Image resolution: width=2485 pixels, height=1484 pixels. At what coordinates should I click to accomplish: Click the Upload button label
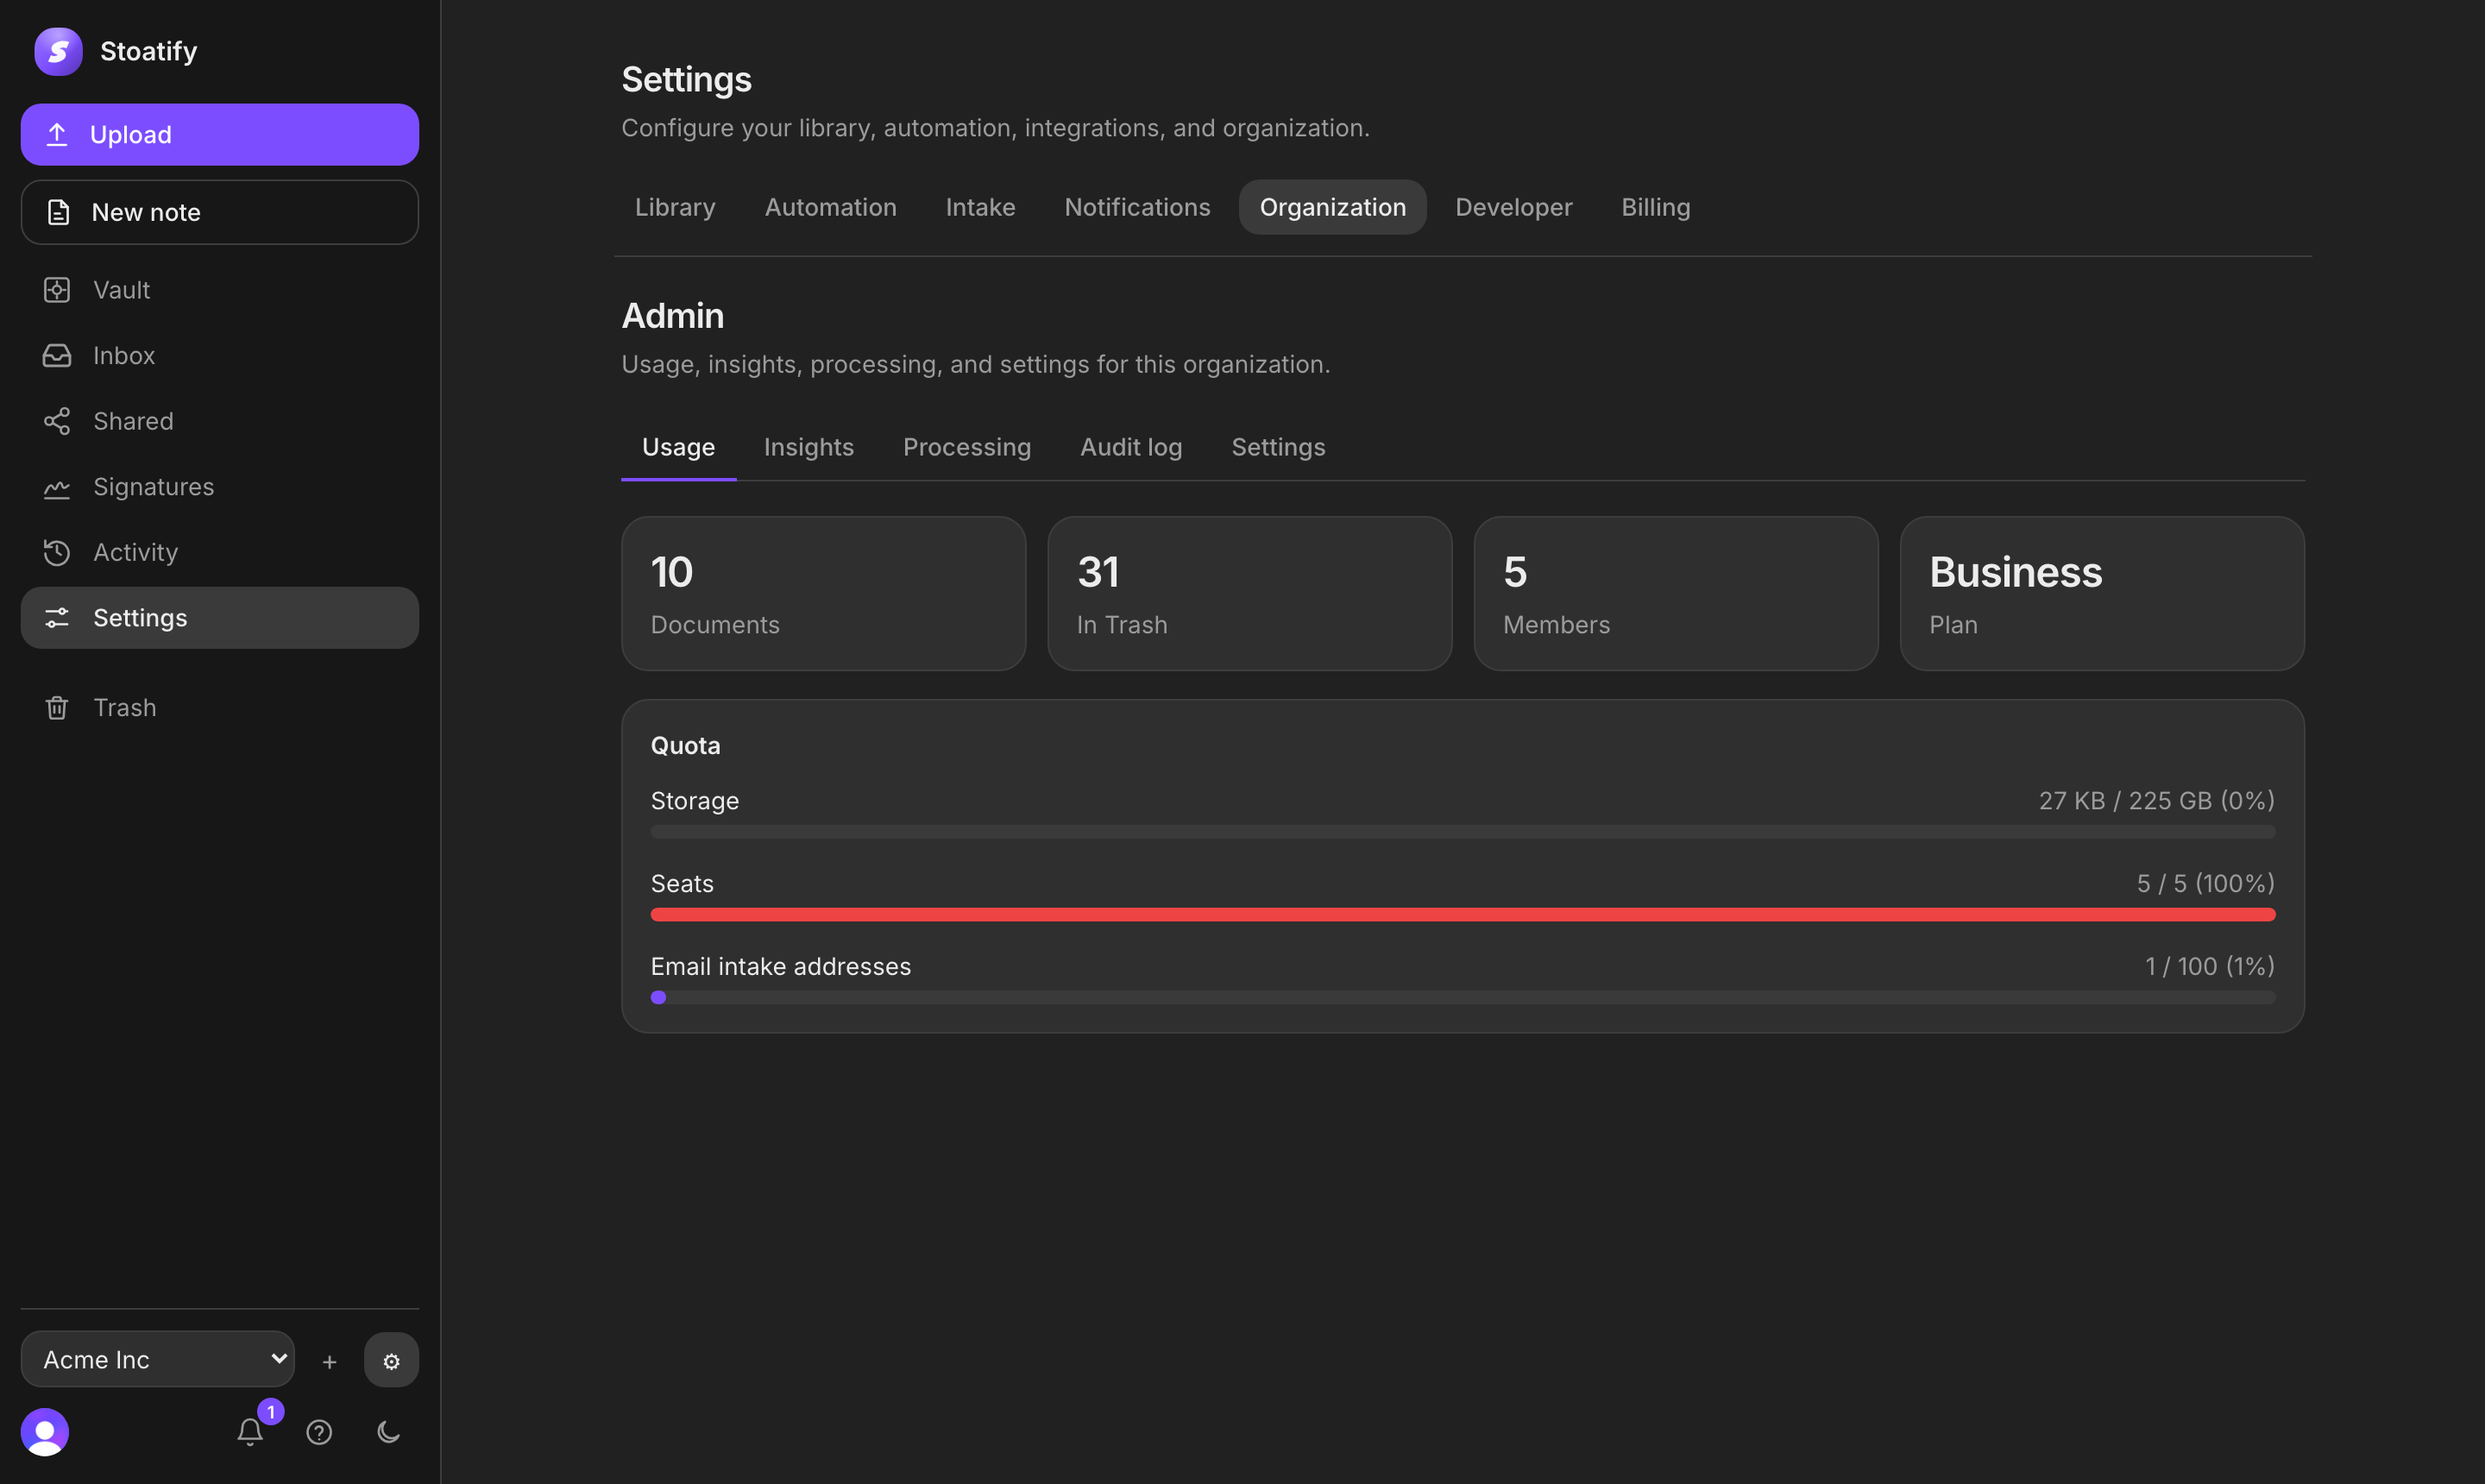coord(131,134)
